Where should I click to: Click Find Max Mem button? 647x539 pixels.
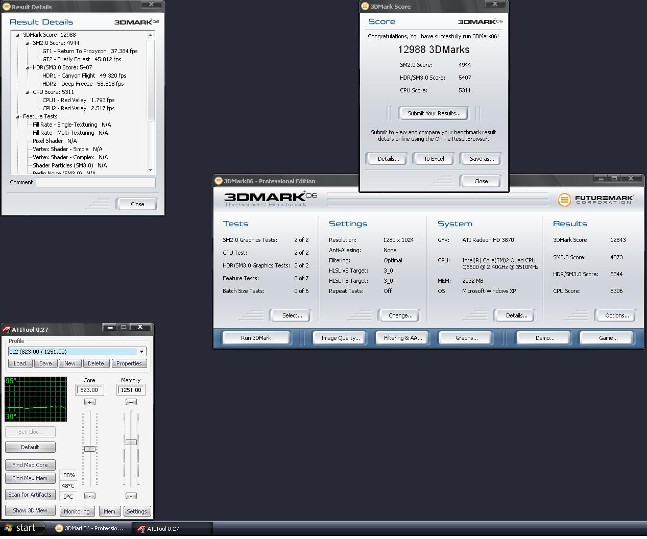[30, 478]
